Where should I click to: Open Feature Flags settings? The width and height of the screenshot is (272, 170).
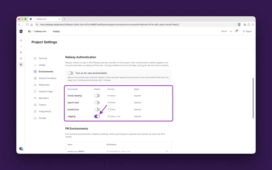(x=43, y=91)
